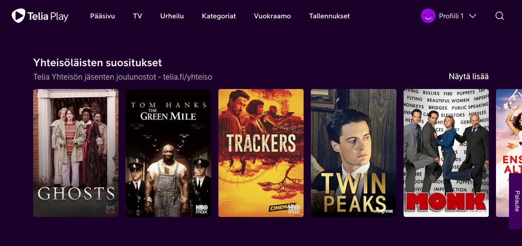Open the search magnifier icon

[x=500, y=16]
